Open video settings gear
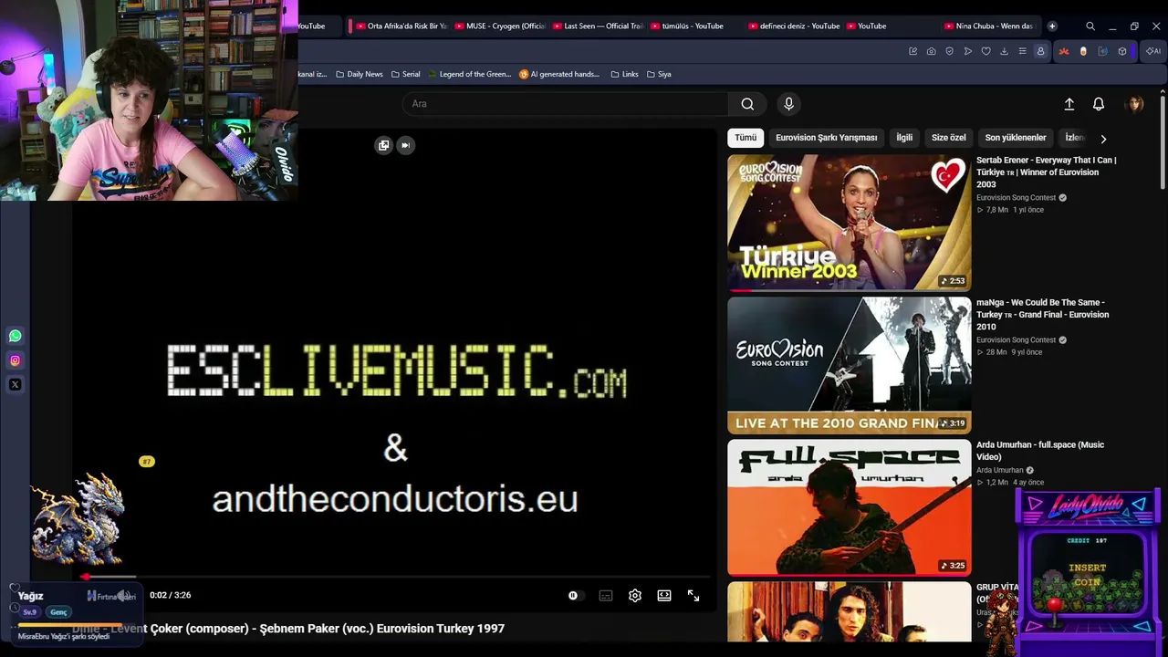This screenshot has width=1168, height=657. pos(635,596)
